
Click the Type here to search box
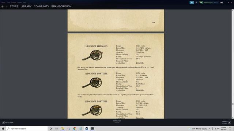click(27, 128)
